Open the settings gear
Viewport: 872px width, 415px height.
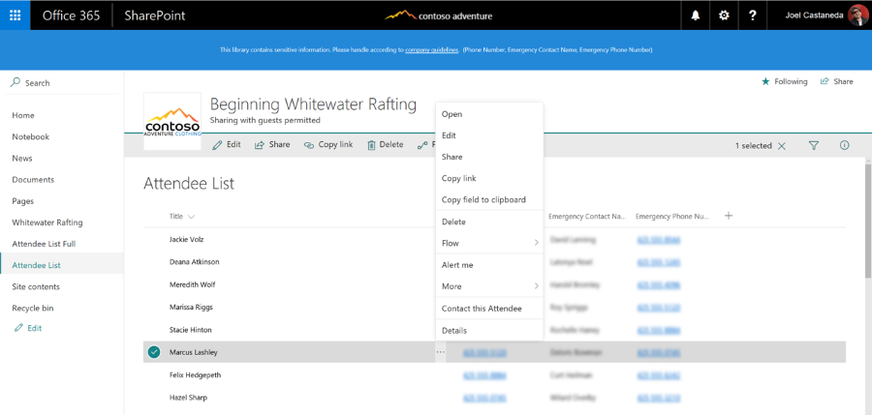pos(724,15)
